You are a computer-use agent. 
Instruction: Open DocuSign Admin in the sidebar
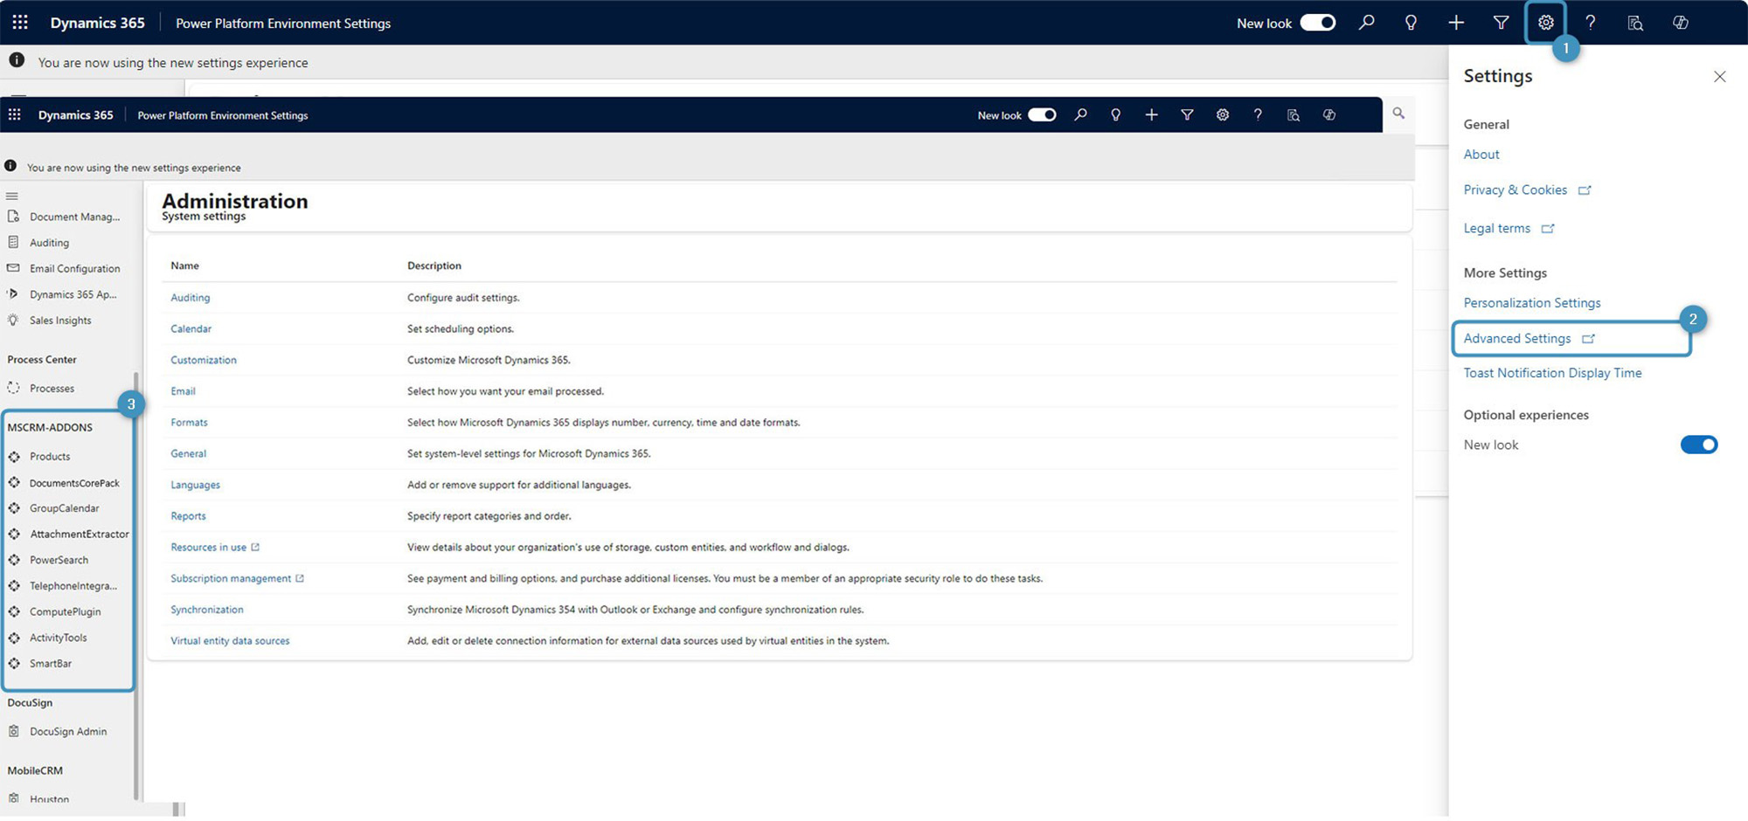pos(68,731)
